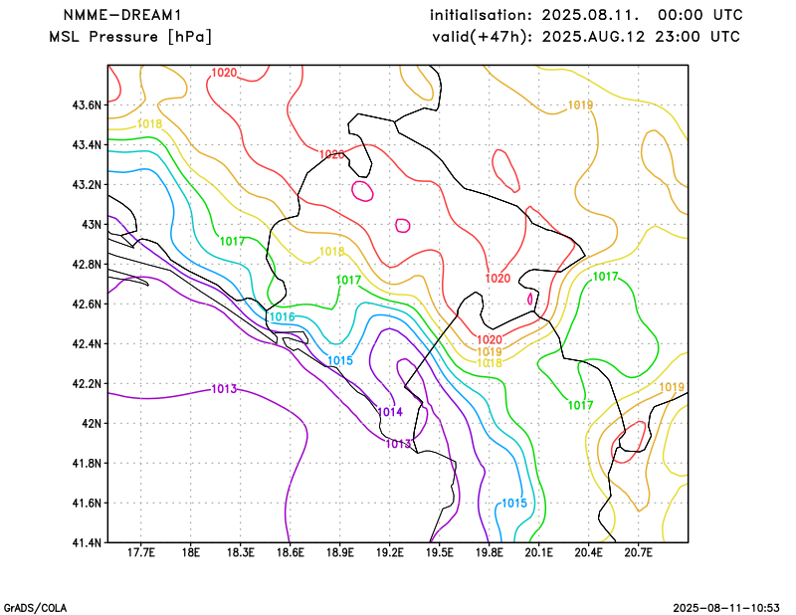Pick the 17.7E longitude label
Viewport: 796px width, 615px height.
140,552
